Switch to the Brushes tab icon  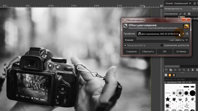(166, 75)
